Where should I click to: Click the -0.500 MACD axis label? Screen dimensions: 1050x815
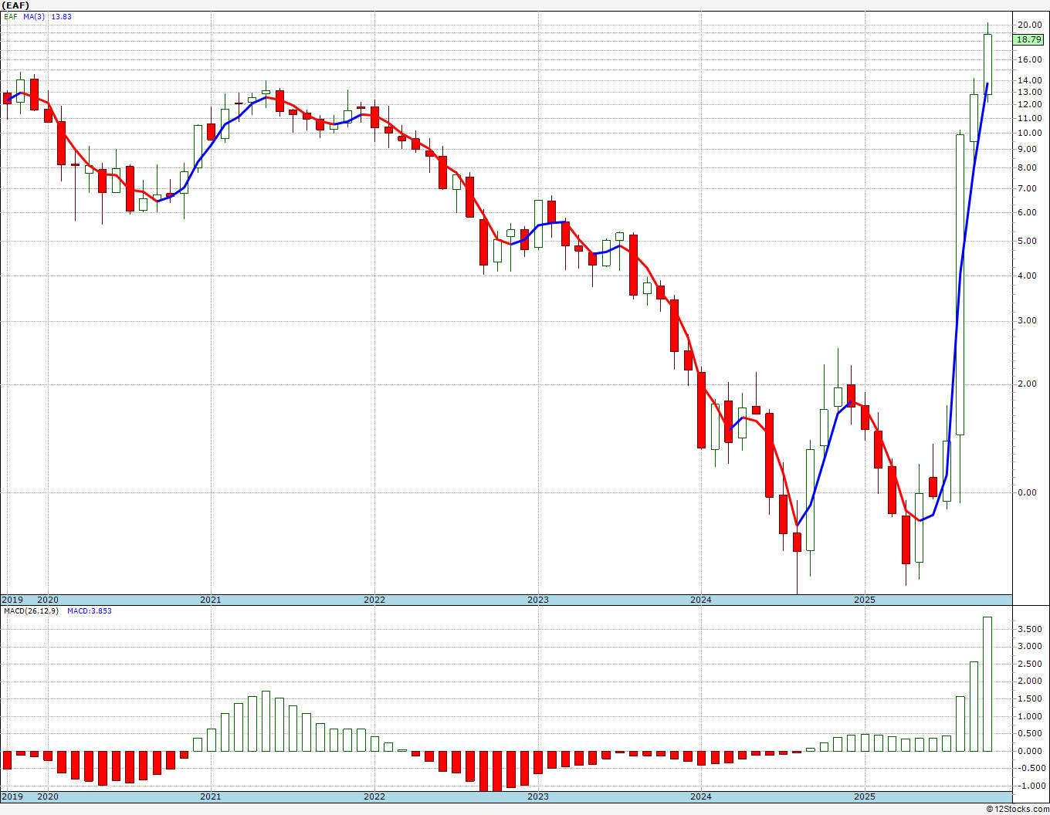coord(1030,768)
